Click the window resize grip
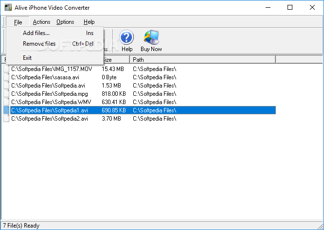 (x=321, y=226)
